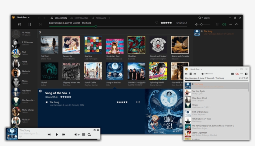Open the Sea Sew album cover
Screen dimensions: 255x146
(93, 45)
